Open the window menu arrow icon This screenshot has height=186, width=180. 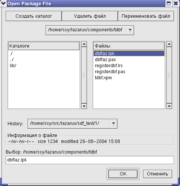pyautogui.click(x=3, y=3)
